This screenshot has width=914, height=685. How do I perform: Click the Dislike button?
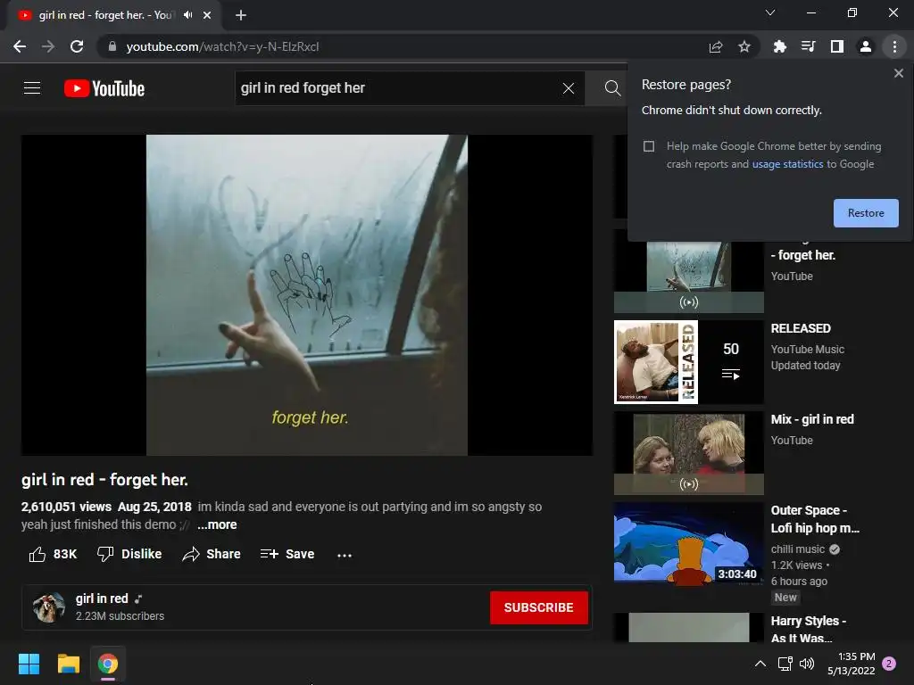pyautogui.click(x=129, y=554)
